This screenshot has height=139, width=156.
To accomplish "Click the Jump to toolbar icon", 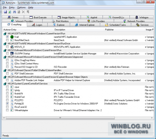I will click(x=28, y=12).
